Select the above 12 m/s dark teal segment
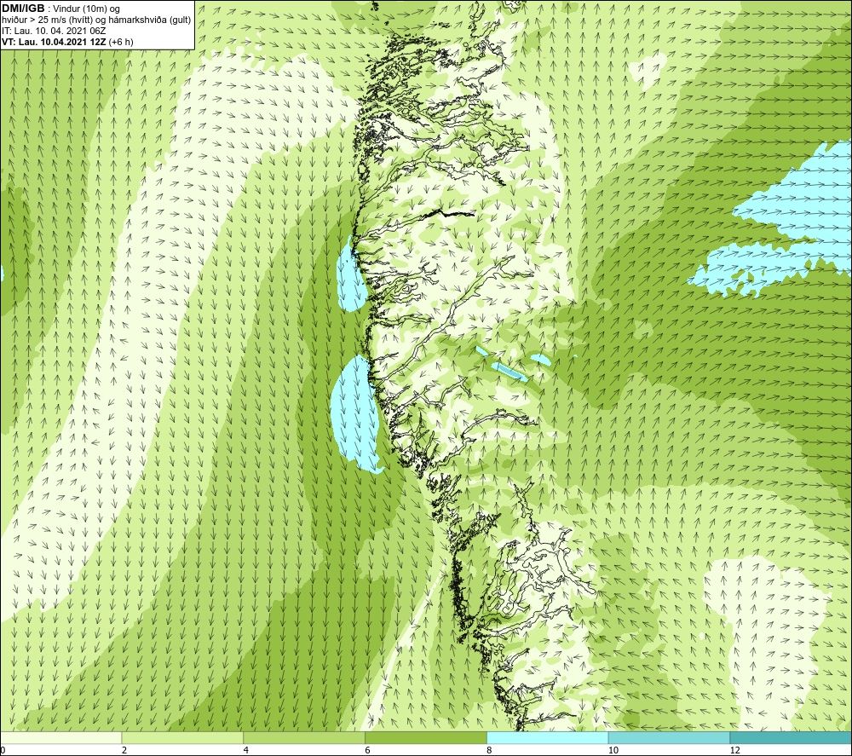Viewport: 852px width, 756px height. pos(792,737)
